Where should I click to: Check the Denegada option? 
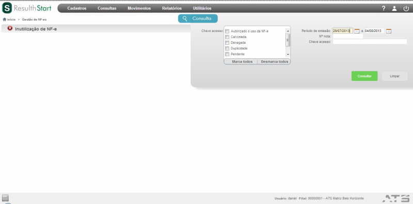click(227, 43)
